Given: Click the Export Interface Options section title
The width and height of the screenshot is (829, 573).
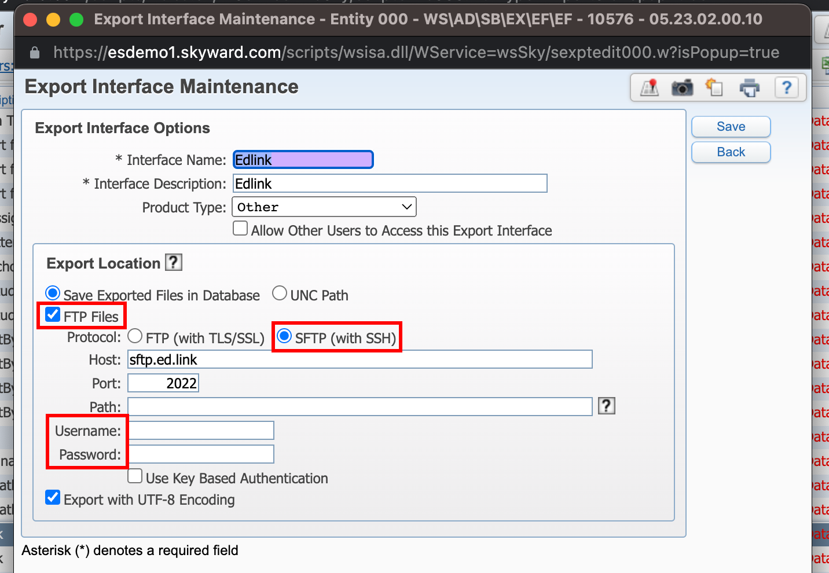Looking at the screenshot, I should [x=122, y=128].
